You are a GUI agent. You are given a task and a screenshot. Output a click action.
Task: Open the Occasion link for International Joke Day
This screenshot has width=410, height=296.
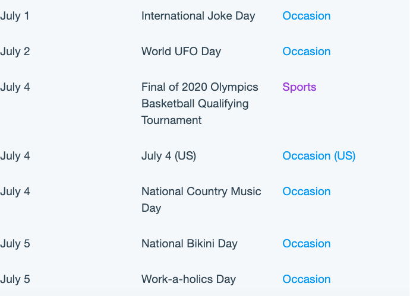(306, 16)
